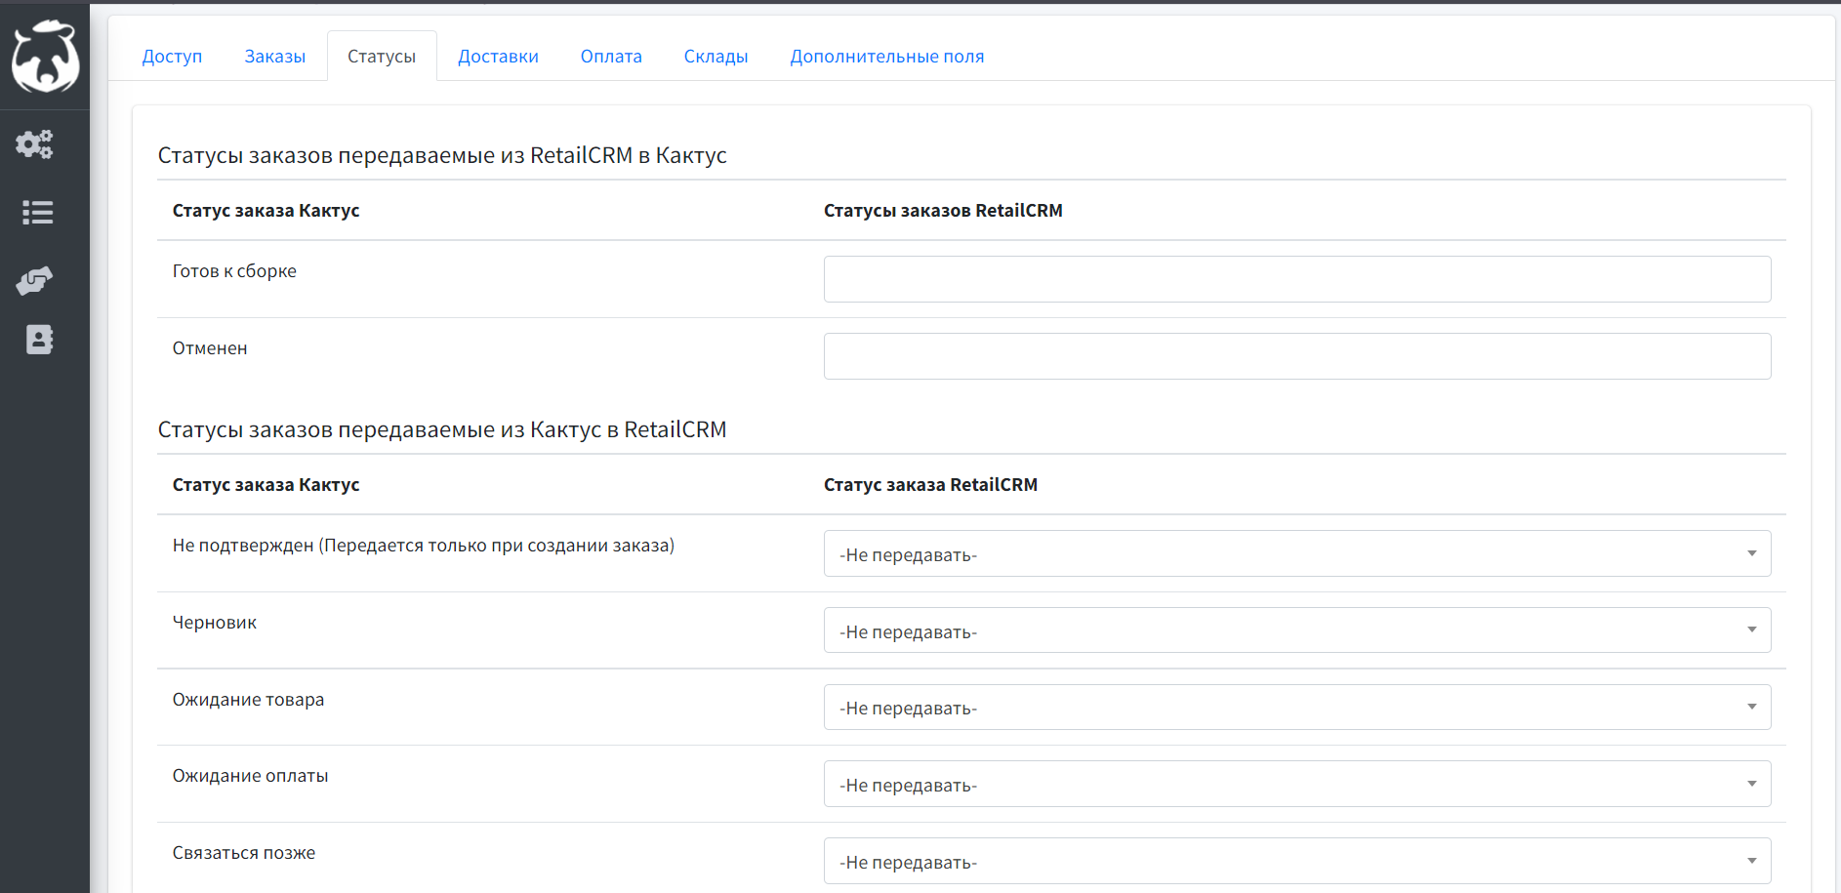Click the bear logo in sidebar
1841x893 pixels.
[45, 57]
